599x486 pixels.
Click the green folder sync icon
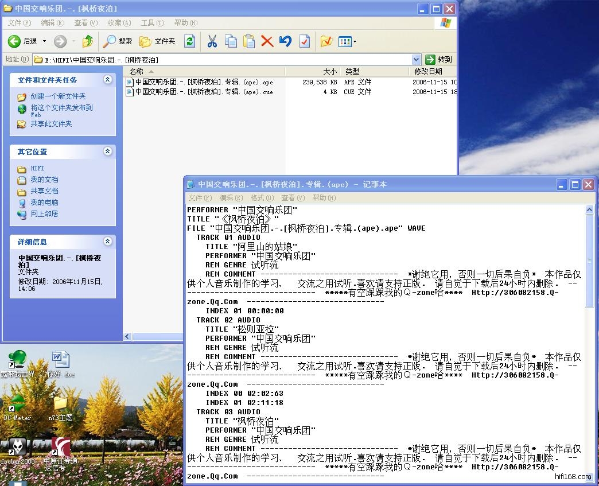tap(189, 41)
